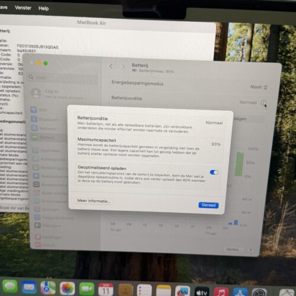Go back with the left chevron
The image size is (296, 296).
[x=111, y=66]
